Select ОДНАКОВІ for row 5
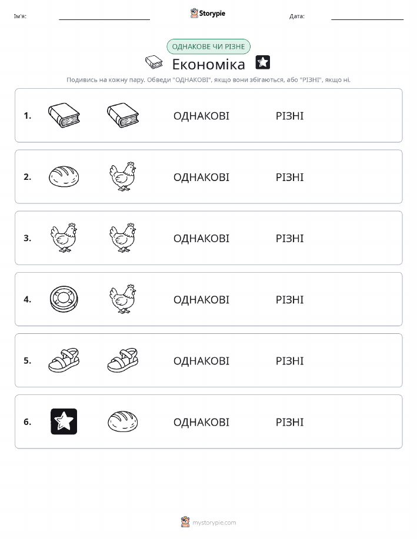The image size is (417, 539). tap(201, 360)
